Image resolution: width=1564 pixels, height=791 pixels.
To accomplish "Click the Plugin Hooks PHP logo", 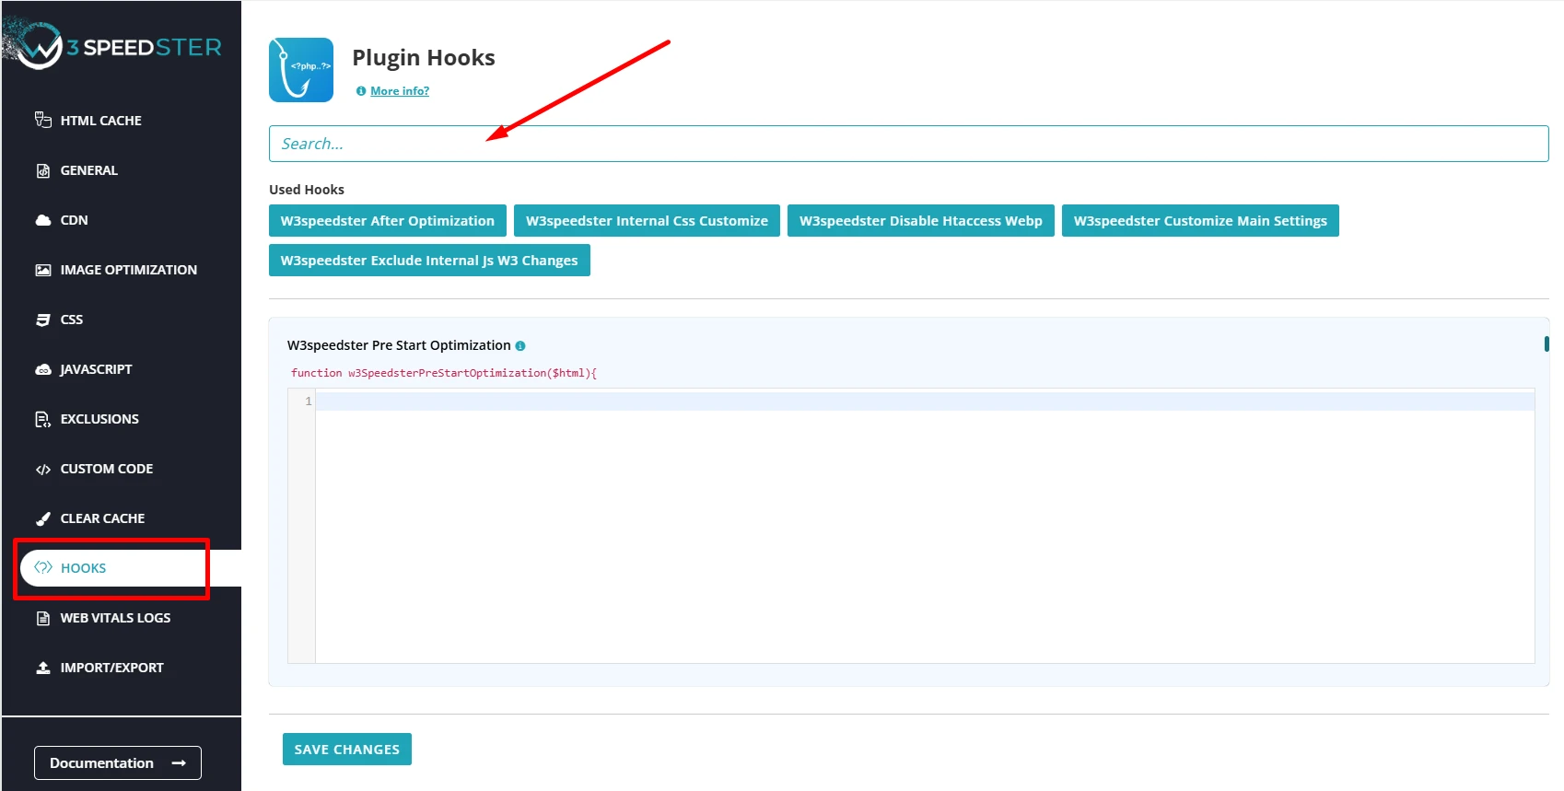I will click(301, 70).
